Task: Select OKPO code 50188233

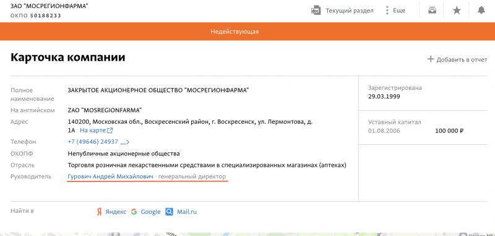Action: coord(45,15)
